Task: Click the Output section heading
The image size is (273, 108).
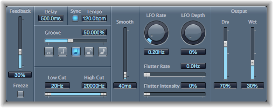Action: pyautogui.click(x=239, y=11)
